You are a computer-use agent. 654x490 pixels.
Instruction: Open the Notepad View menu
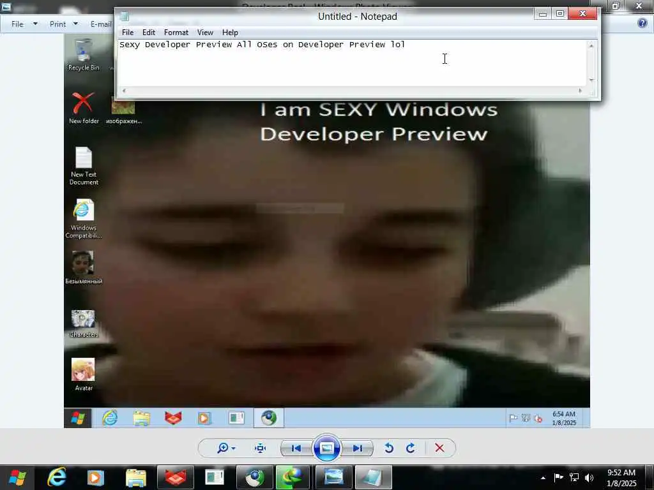(x=205, y=33)
